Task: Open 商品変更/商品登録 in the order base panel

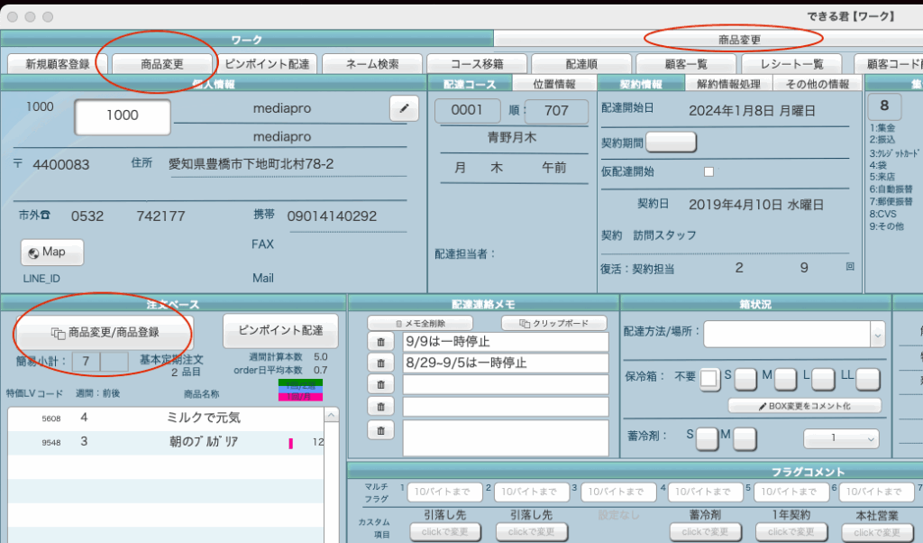Action: tap(105, 332)
